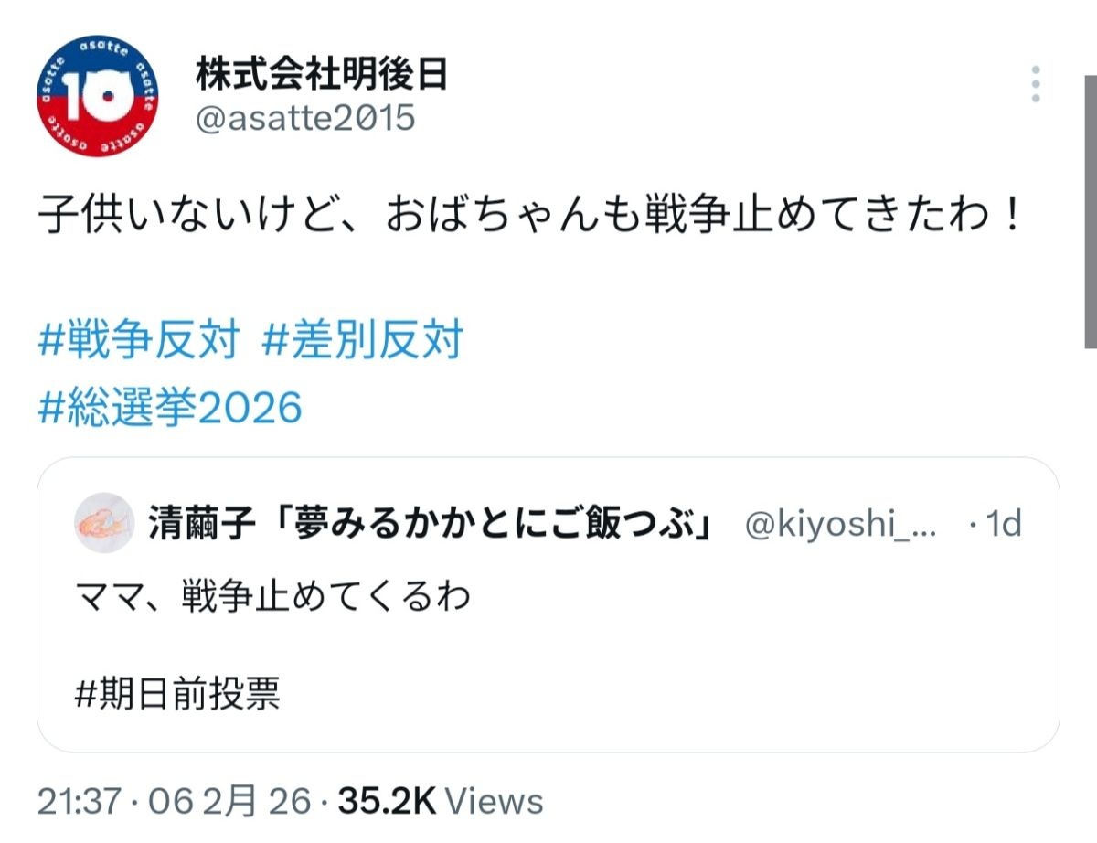Viewport: 1097px width, 843px height.
Task: Click the 35.2K view count
Action: pyautogui.click(x=387, y=802)
